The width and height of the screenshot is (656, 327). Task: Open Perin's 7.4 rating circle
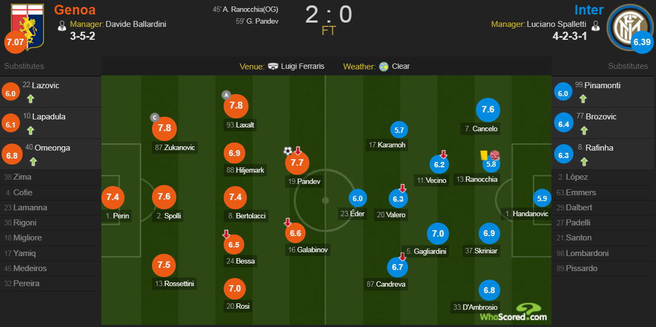click(x=113, y=197)
